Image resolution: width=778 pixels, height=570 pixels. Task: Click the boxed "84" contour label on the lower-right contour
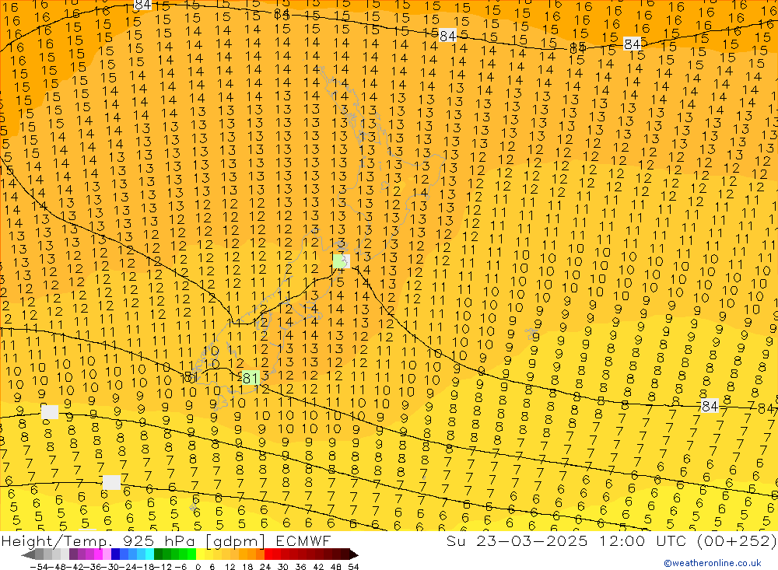point(710,406)
